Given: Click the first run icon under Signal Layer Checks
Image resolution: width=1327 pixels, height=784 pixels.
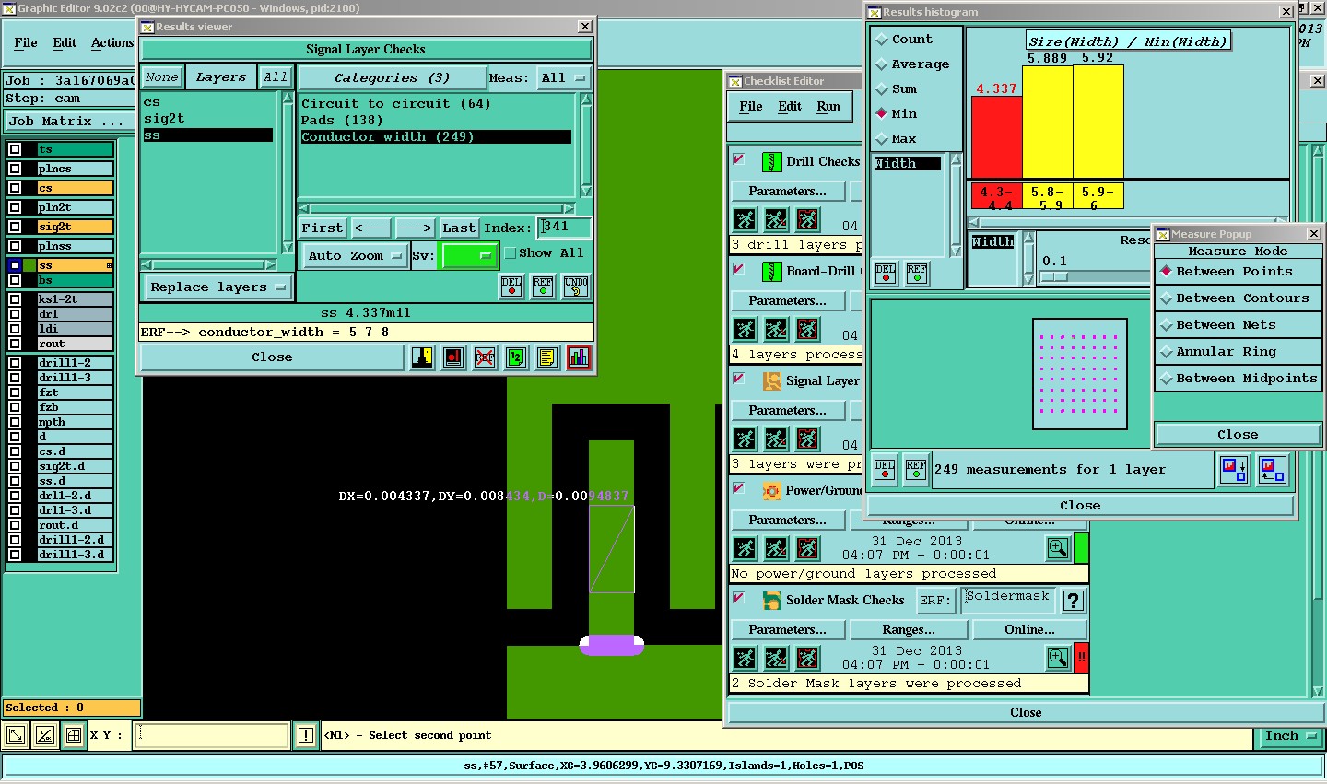Looking at the screenshot, I should 745,439.
